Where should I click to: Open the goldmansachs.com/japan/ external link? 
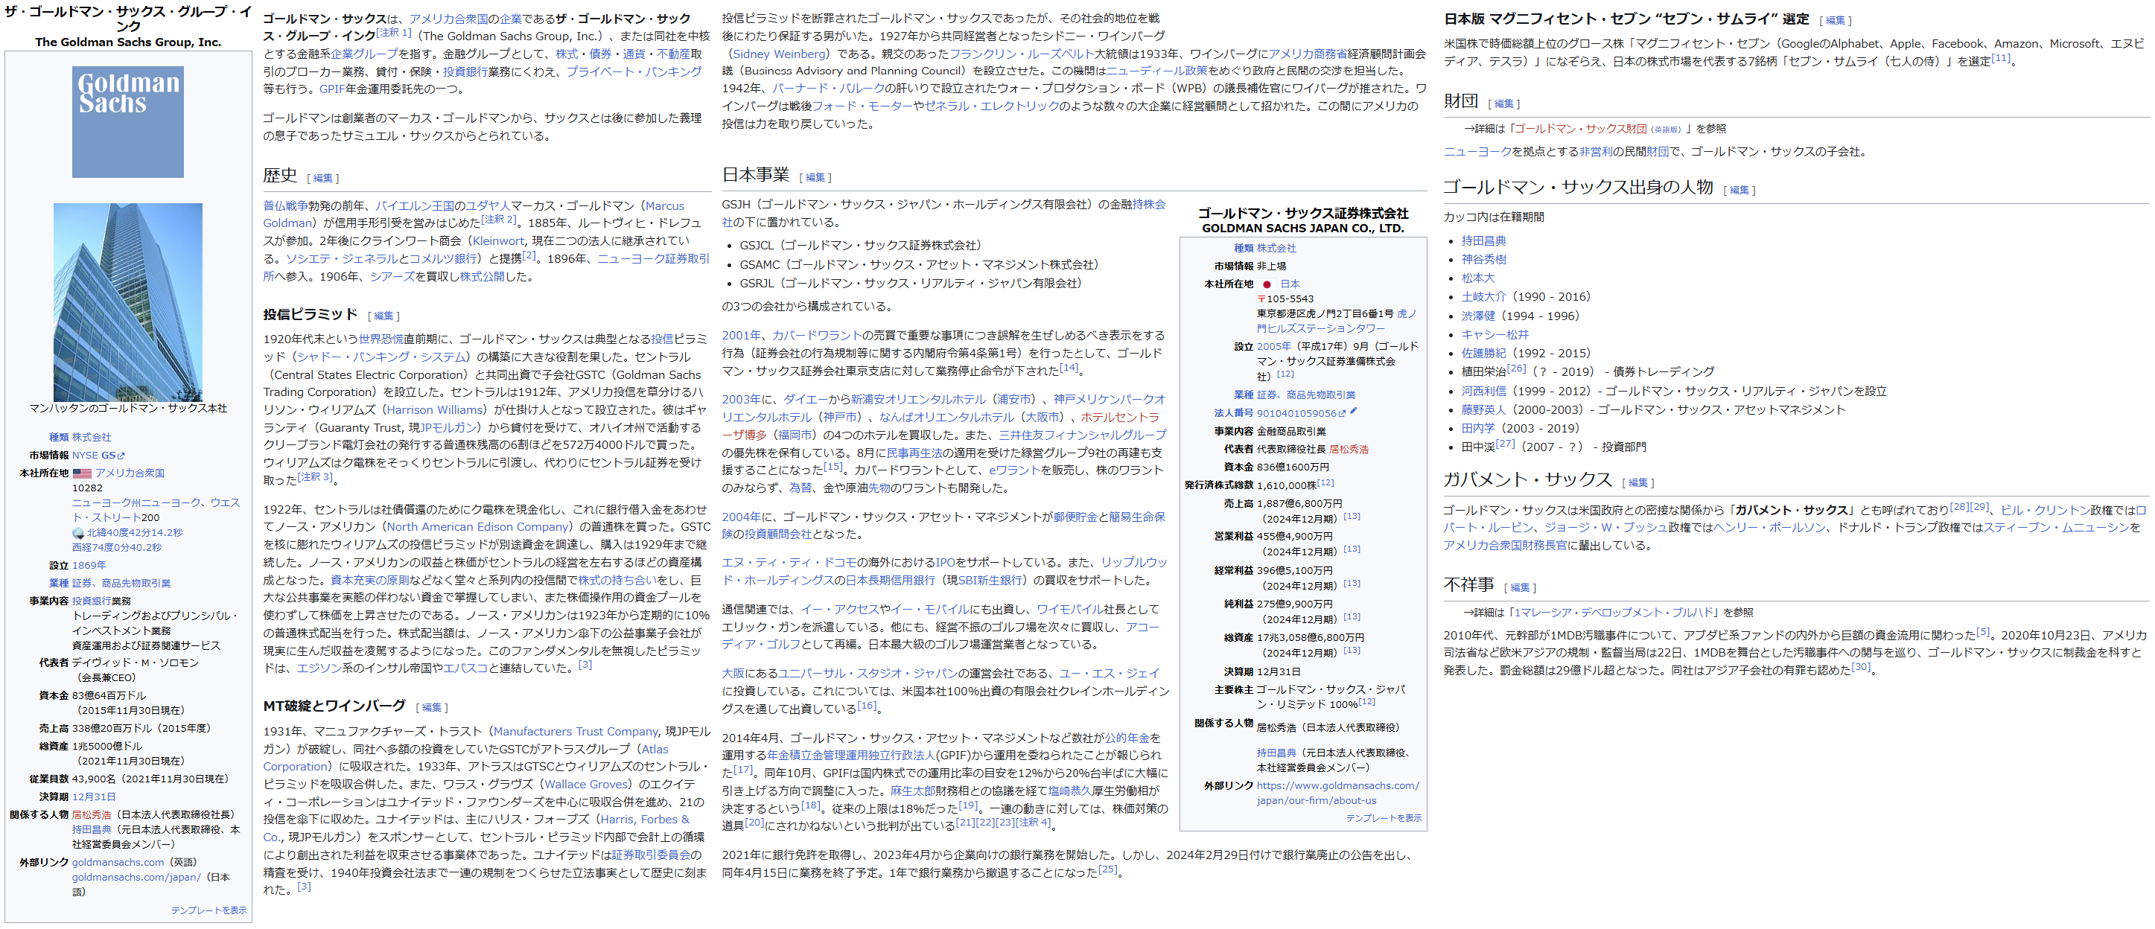click(x=136, y=877)
